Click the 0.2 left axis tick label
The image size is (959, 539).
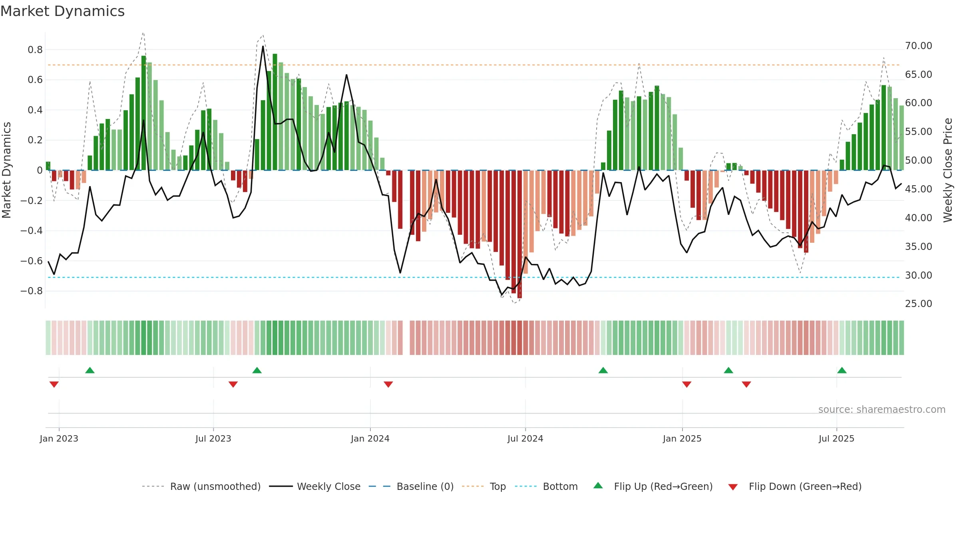pyautogui.click(x=35, y=140)
